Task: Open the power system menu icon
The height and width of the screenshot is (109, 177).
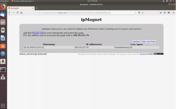Action: pyautogui.click(x=171, y=1)
